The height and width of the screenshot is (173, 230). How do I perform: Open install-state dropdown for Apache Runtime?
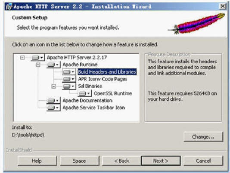coord(53,65)
